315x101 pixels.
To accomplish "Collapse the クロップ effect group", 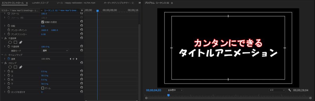I will pyautogui.click(x=2, y=63).
